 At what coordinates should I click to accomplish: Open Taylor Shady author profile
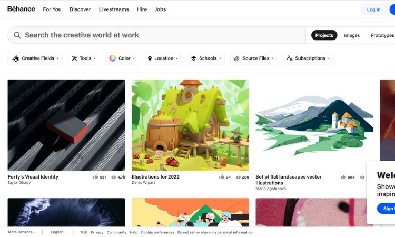19,183
